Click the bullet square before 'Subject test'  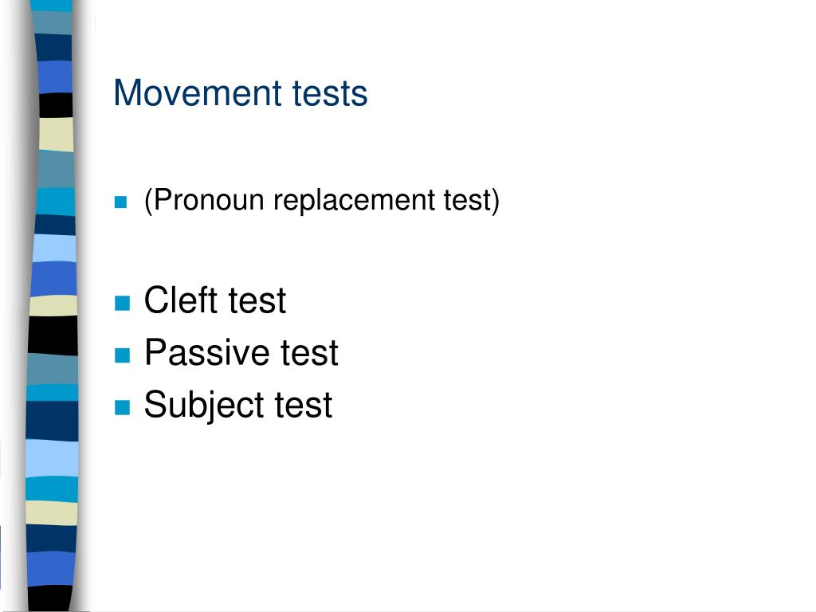click(x=122, y=407)
